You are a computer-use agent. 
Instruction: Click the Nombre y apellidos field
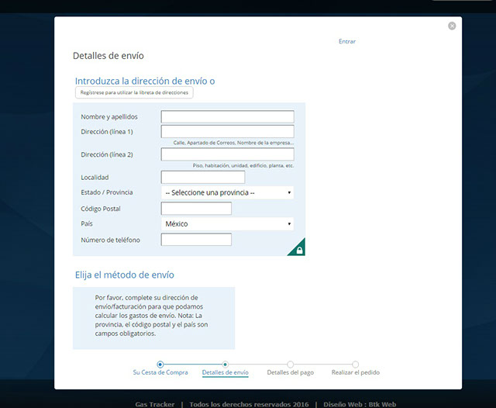click(x=227, y=117)
